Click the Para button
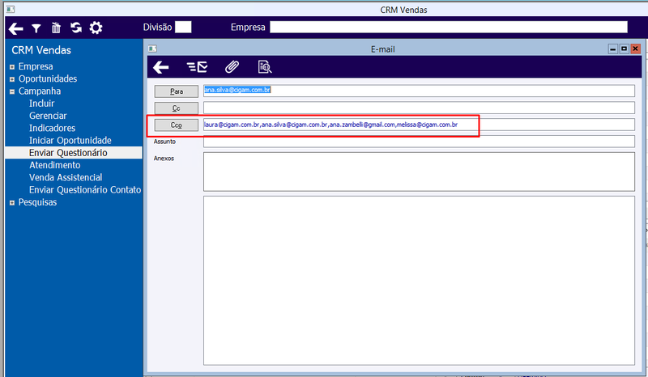Image resolution: width=648 pixels, height=377 pixels. (x=177, y=91)
